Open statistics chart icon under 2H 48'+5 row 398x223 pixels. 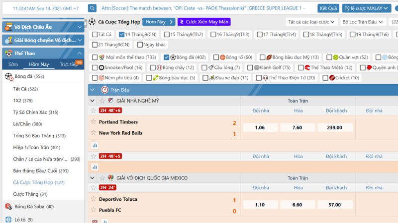(95, 167)
